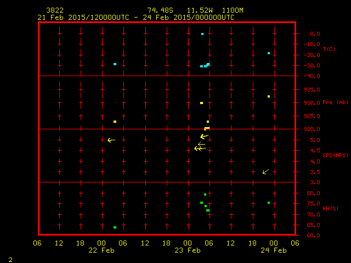This screenshot has width=351, height=263.
Task: Click the rightmost yellow pressure point
Action: coord(269,96)
